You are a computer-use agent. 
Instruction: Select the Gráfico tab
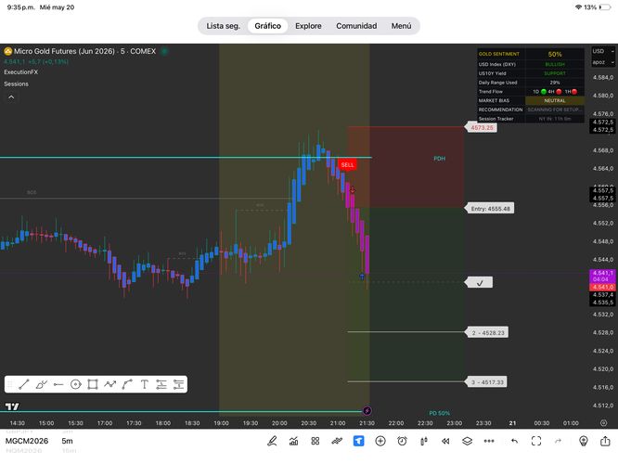267,26
